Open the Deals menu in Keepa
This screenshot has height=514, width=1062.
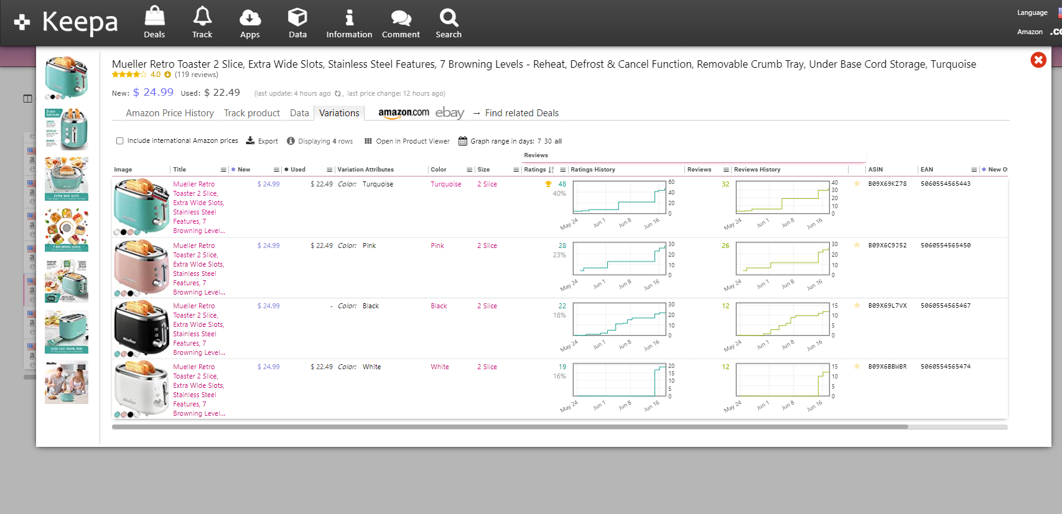tap(154, 22)
